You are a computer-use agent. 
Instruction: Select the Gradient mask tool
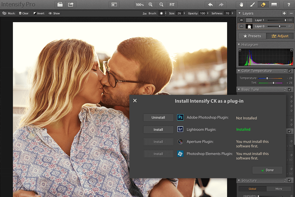(x=274, y=5)
